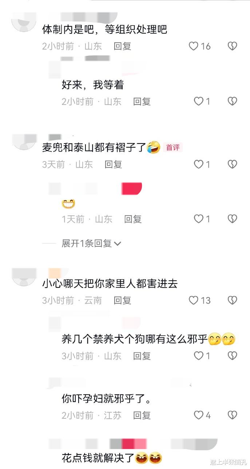Dislike the reply '你吓孕妇就邪乎了。'
This screenshot has width=250, height=469.
(232, 415)
